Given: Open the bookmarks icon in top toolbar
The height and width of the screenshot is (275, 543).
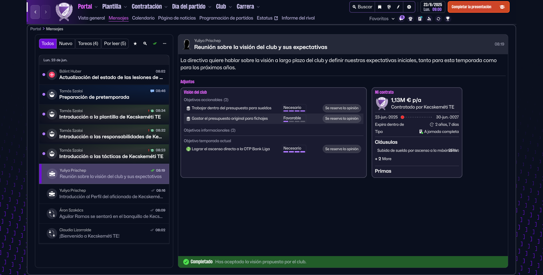Looking at the screenshot, I should pyautogui.click(x=380, y=7).
